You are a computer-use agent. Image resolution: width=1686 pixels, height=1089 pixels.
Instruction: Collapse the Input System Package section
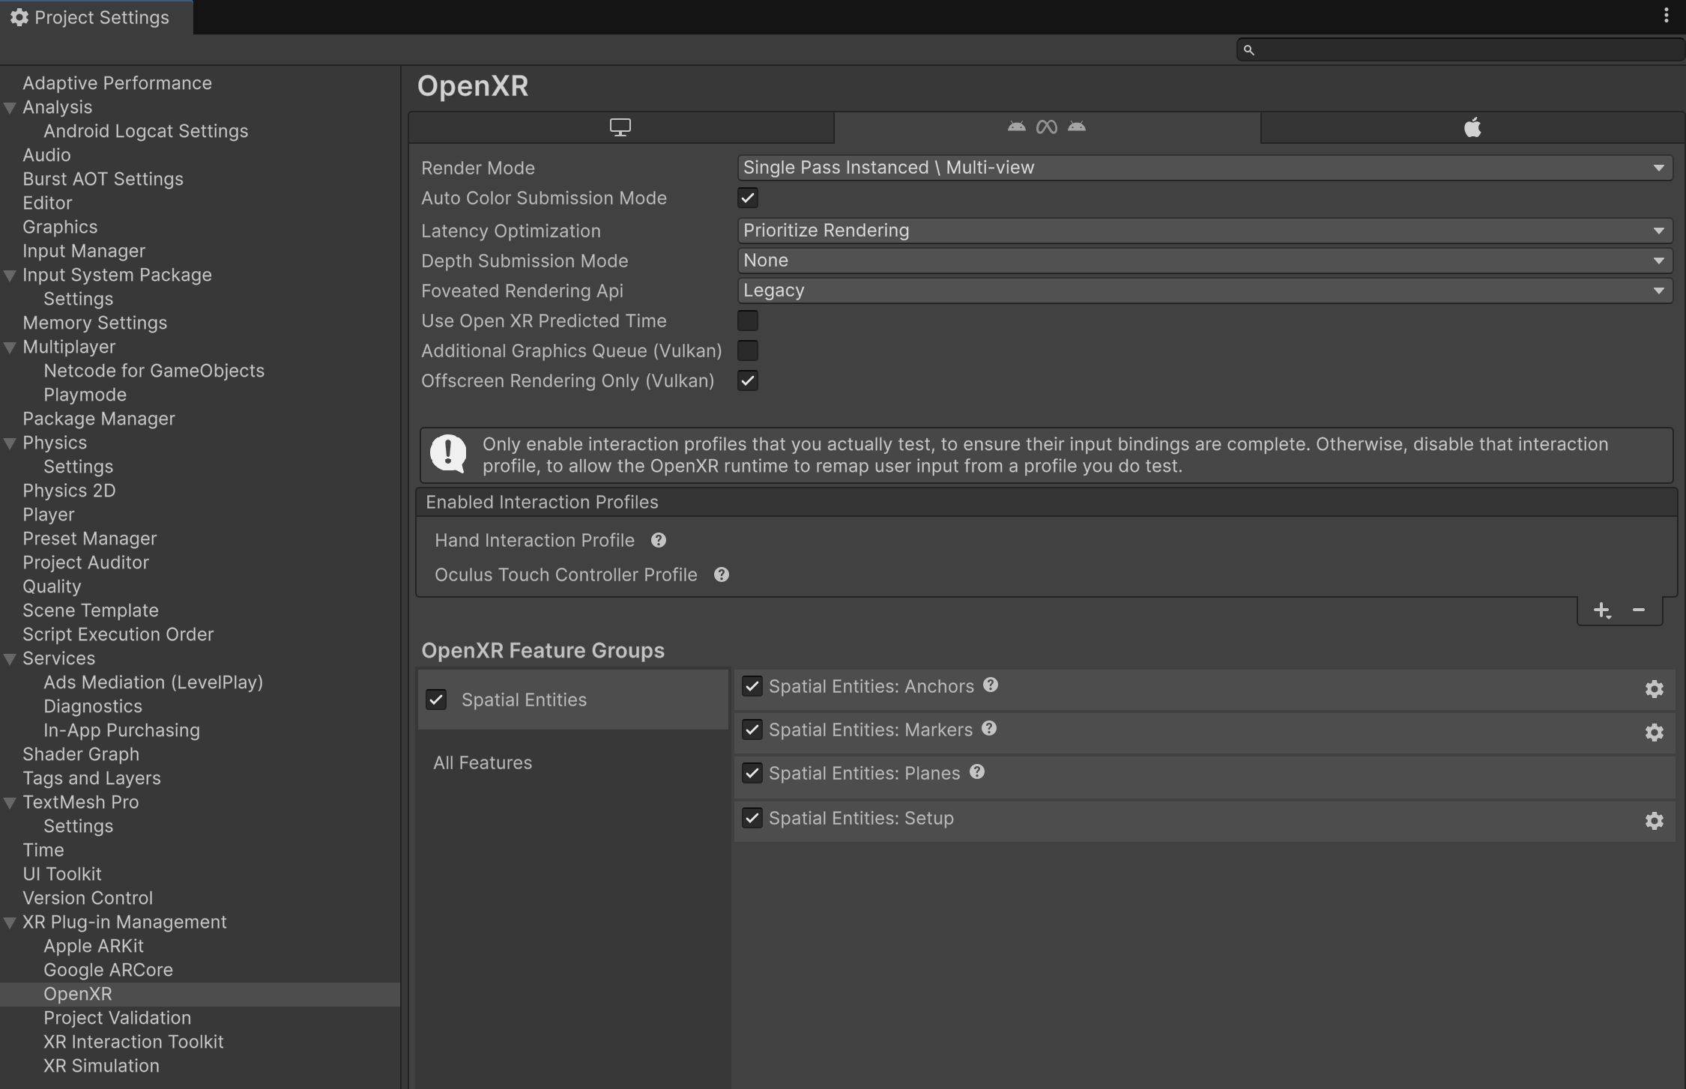10,276
